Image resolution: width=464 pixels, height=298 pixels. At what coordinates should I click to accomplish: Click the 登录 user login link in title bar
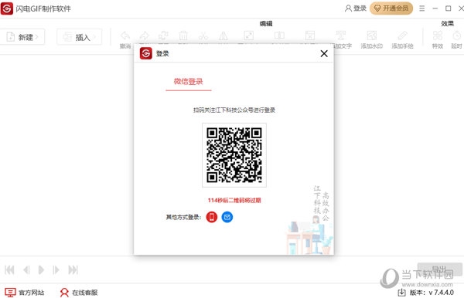click(356, 8)
